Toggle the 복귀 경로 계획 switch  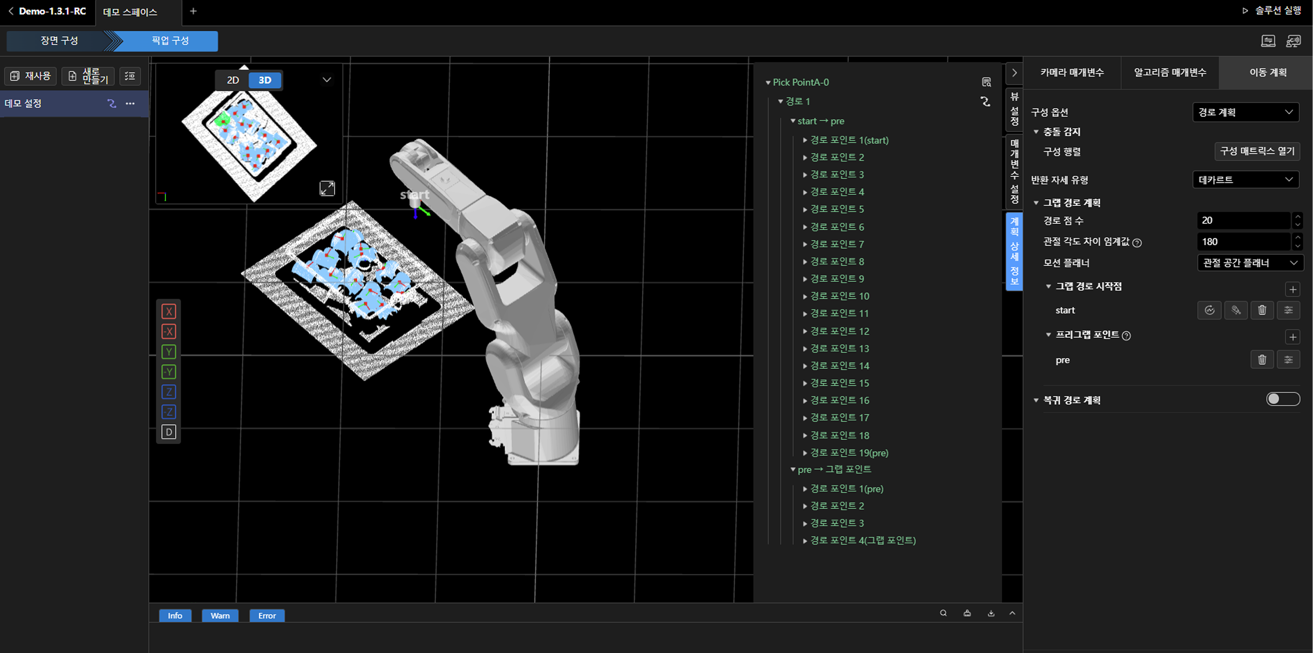click(x=1283, y=399)
